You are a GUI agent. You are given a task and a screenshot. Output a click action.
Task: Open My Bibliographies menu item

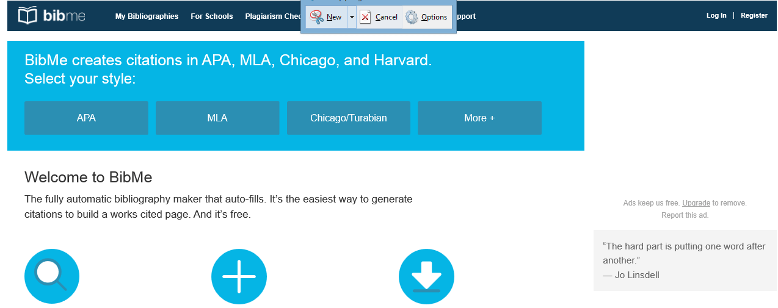(147, 16)
